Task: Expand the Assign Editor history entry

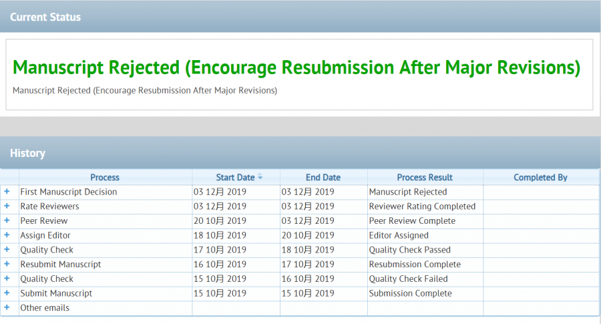Action: click(x=7, y=235)
